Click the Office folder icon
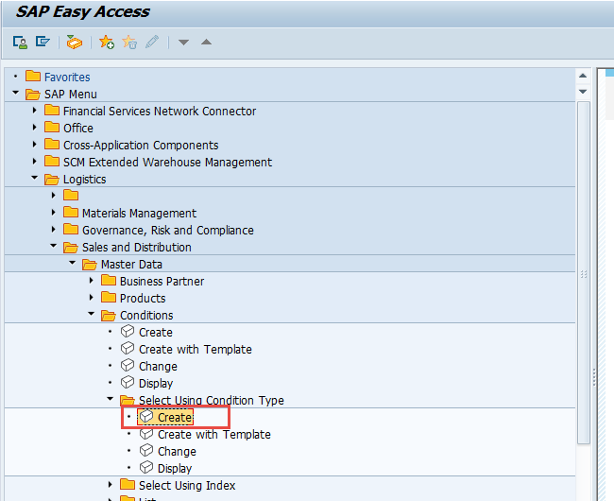The width and height of the screenshot is (614, 501). tap(52, 127)
